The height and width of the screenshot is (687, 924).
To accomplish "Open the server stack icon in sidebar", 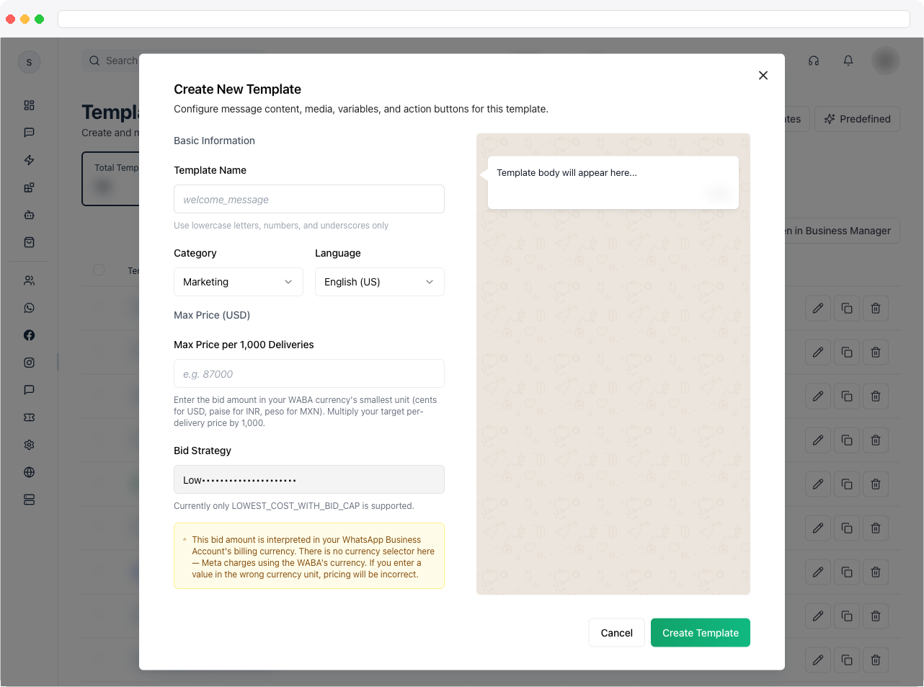I will [29, 500].
